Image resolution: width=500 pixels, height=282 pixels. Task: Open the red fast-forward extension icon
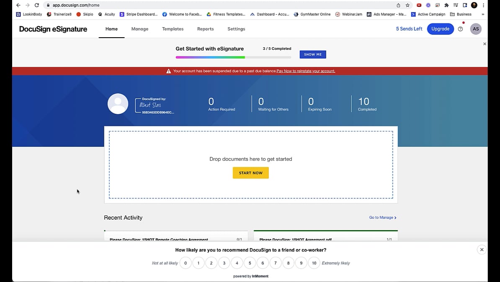click(x=419, y=5)
